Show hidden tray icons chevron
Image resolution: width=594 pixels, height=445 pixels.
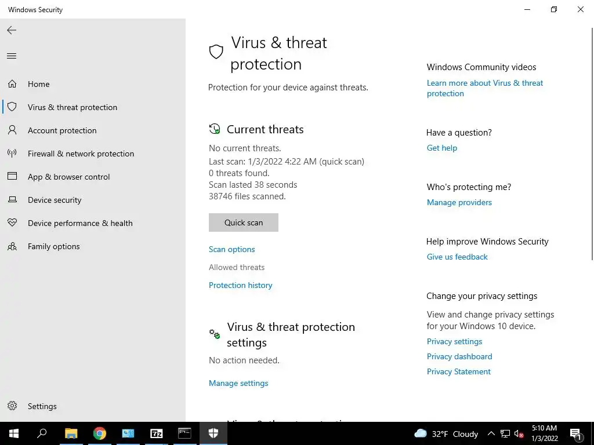click(491, 434)
